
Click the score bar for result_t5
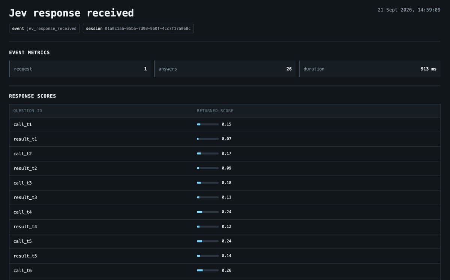pos(208,256)
